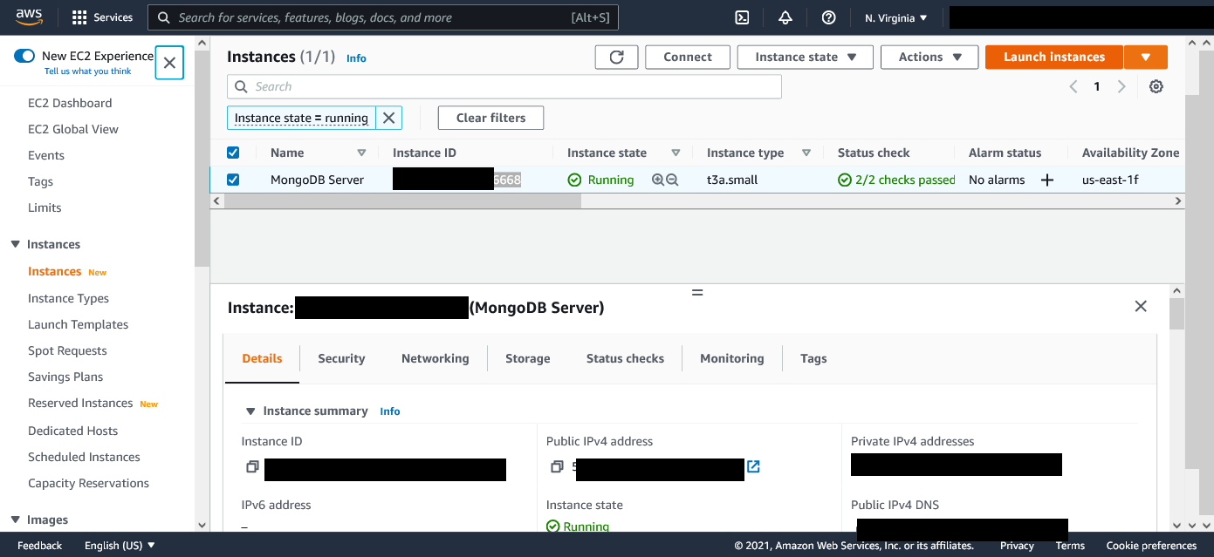Focus the top AWS services search bar

(x=383, y=17)
